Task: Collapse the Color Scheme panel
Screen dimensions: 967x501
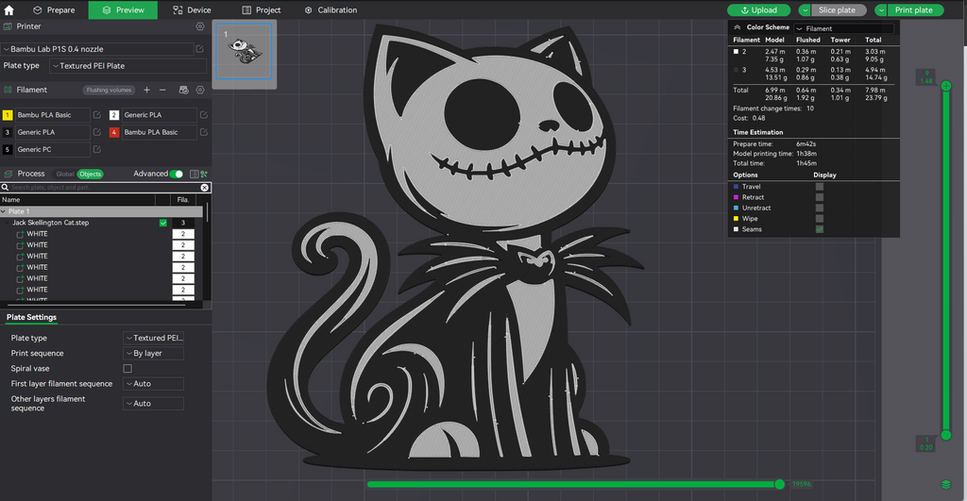Action: [737, 27]
